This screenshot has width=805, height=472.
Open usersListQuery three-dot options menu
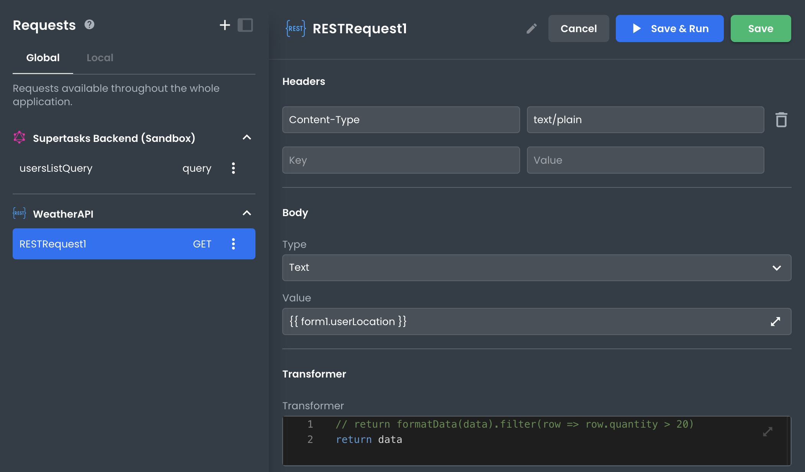[x=233, y=168]
